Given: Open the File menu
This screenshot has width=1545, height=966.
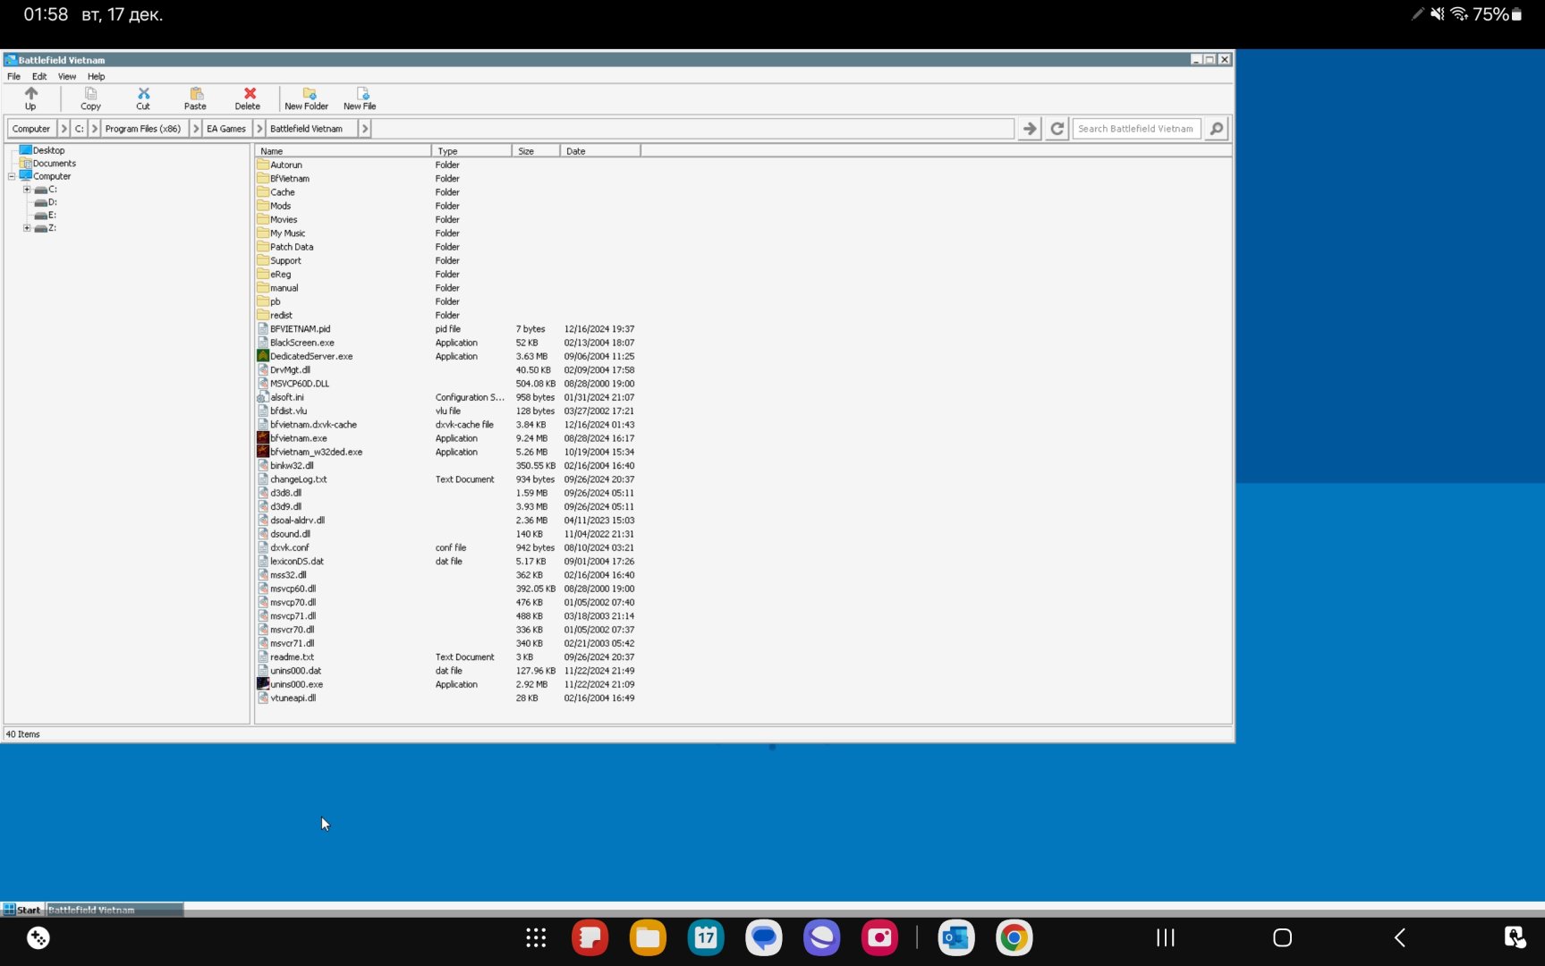Looking at the screenshot, I should tap(13, 77).
